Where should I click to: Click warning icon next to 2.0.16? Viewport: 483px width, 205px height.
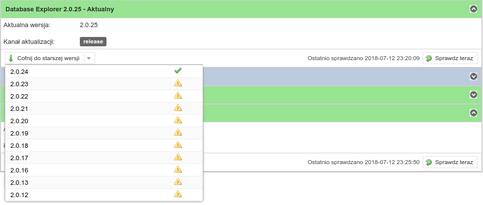[178, 169]
